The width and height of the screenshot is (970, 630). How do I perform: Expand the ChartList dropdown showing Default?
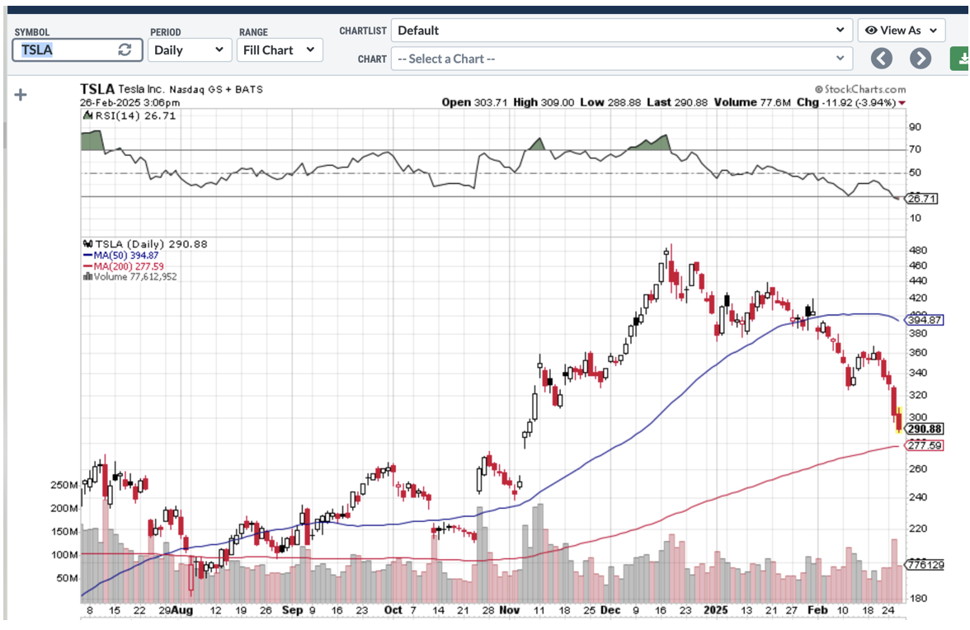point(620,31)
